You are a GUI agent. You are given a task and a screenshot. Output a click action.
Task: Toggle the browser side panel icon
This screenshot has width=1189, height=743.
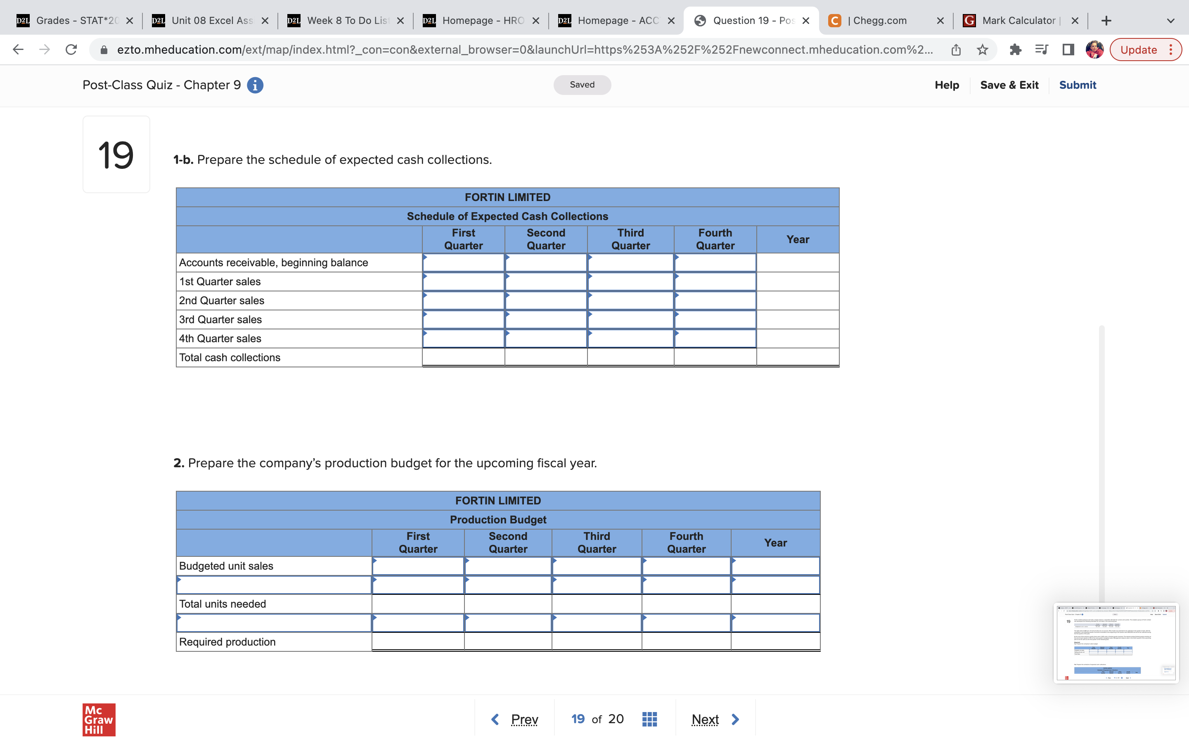[x=1068, y=50]
